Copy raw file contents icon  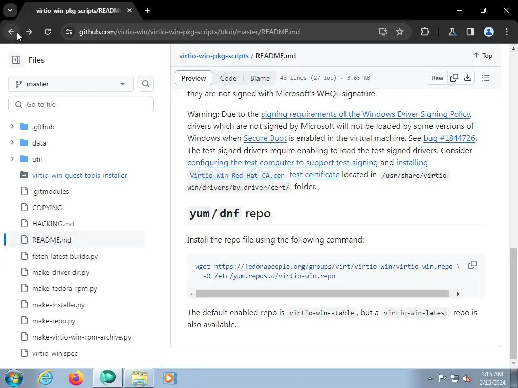[x=454, y=78]
